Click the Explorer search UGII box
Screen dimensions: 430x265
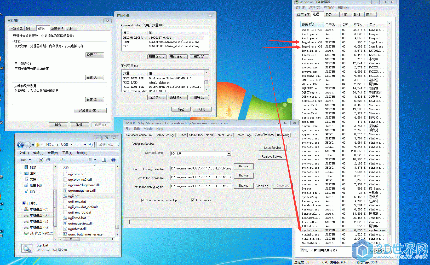coord(108,145)
